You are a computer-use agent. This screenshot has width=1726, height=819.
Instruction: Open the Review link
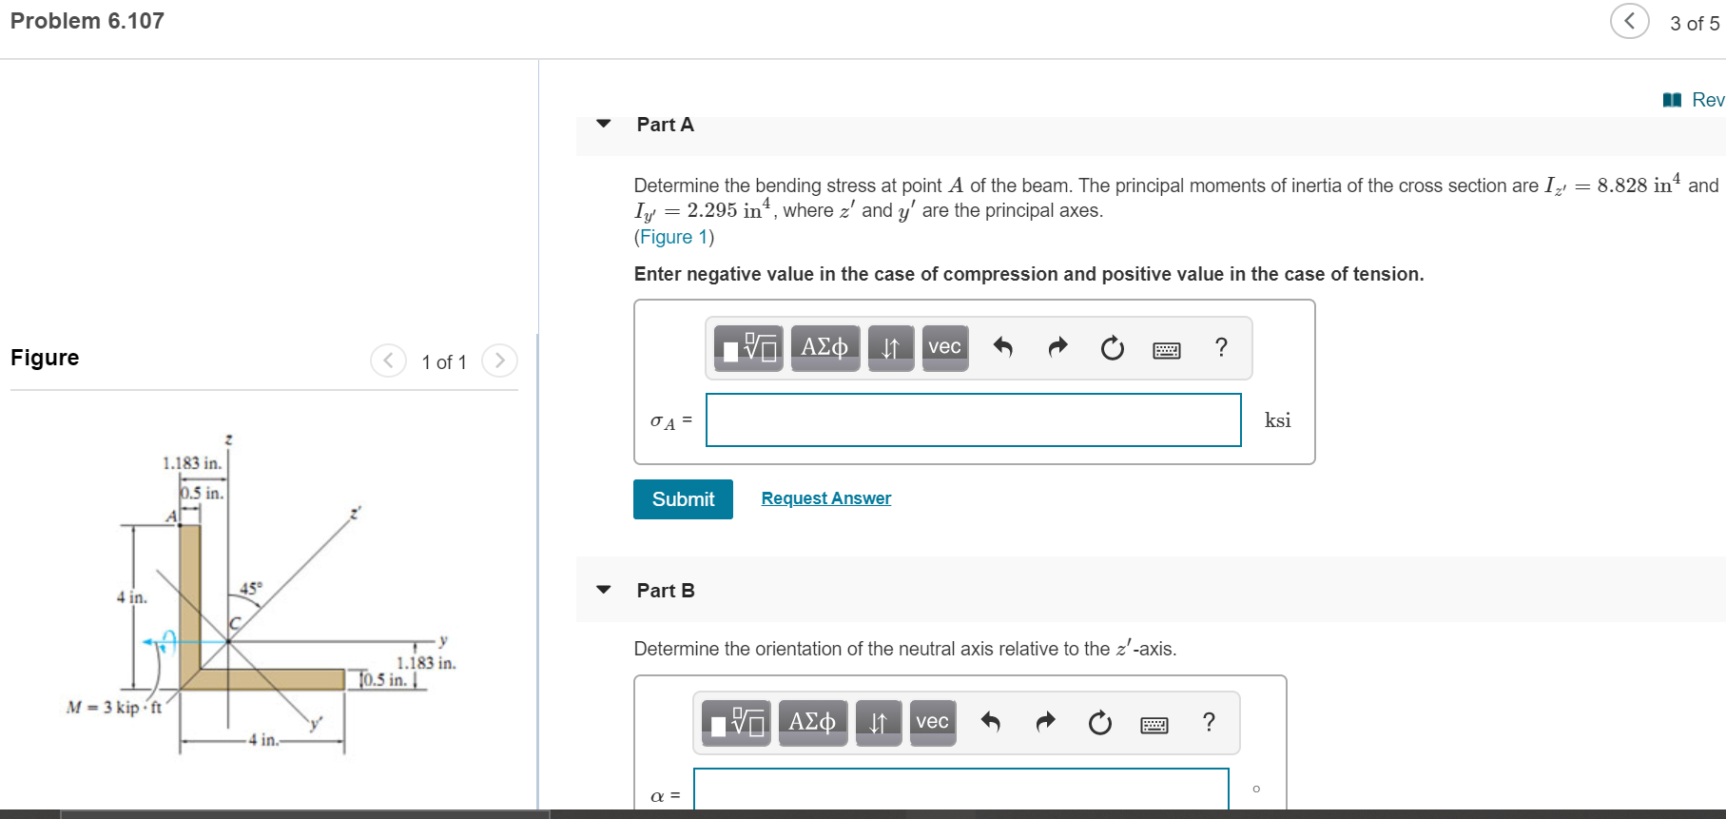1695,100
